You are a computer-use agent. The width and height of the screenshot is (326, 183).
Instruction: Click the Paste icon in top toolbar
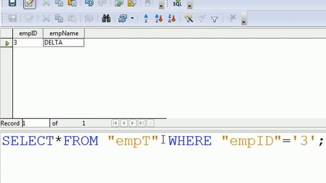[72, 3]
